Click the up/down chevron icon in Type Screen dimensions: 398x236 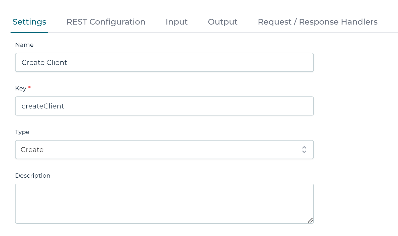click(x=304, y=150)
